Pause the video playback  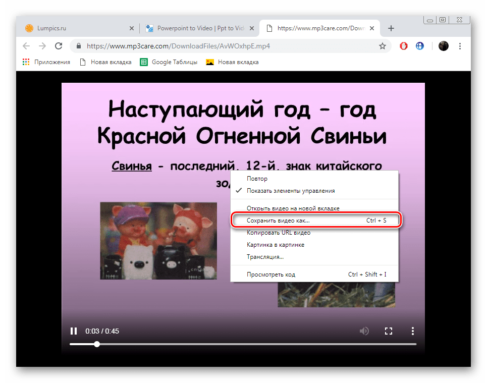pos(74,331)
